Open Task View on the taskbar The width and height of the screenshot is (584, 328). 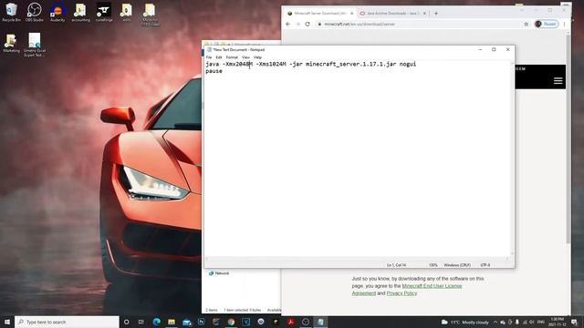(141, 322)
